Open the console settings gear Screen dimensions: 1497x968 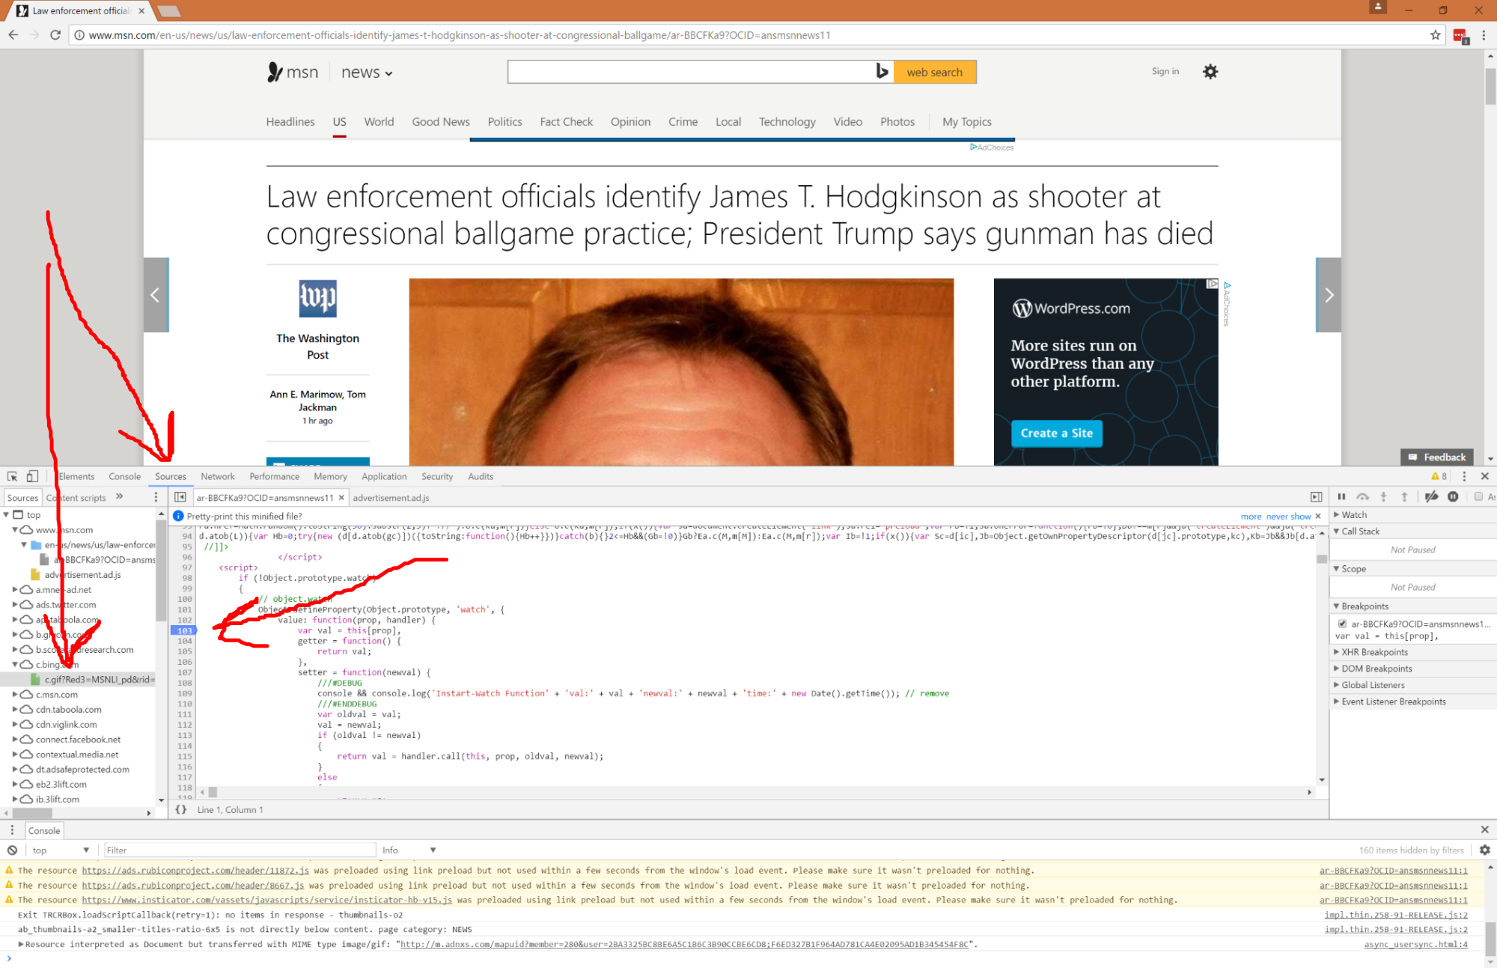(1485, 850)
